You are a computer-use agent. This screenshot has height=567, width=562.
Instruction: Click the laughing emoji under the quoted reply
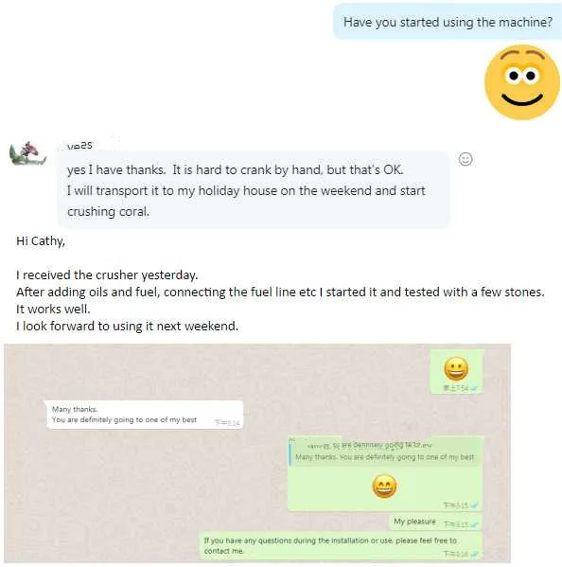384,487
